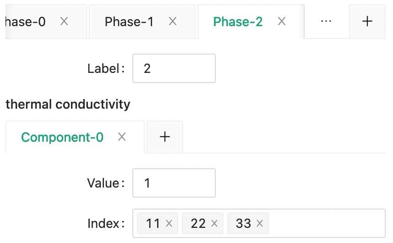
Task: Focus the Value input field
Action: point(174,183)
